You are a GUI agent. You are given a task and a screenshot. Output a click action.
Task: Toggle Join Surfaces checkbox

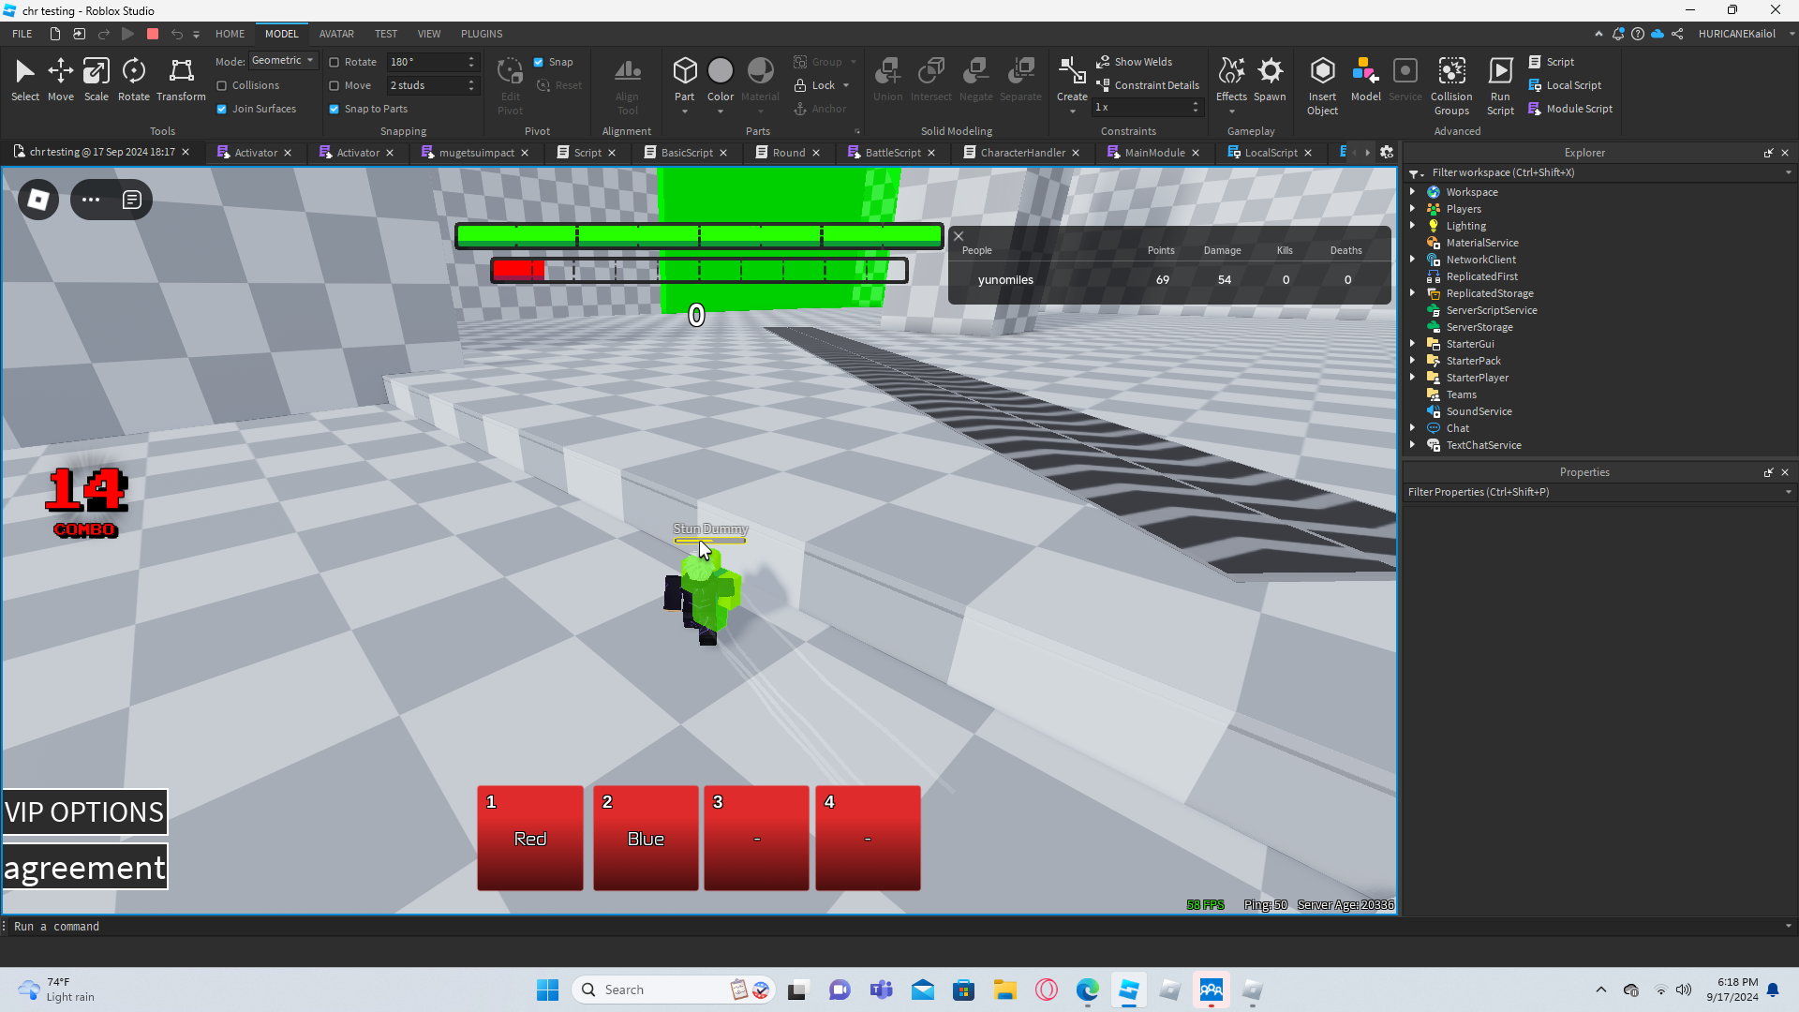(222, 109)
